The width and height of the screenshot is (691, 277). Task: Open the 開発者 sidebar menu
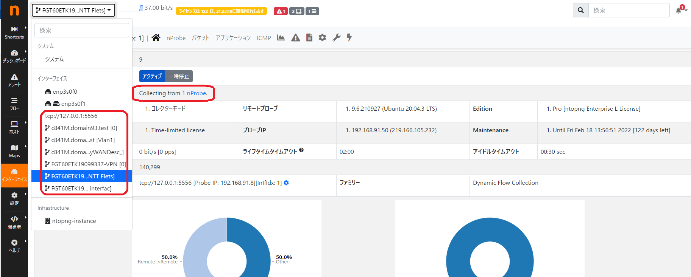coord(14,223)
